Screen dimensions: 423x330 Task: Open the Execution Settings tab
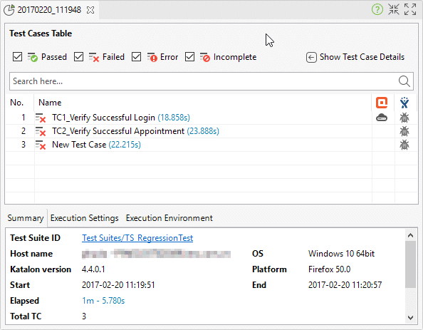tap(85, 218)
